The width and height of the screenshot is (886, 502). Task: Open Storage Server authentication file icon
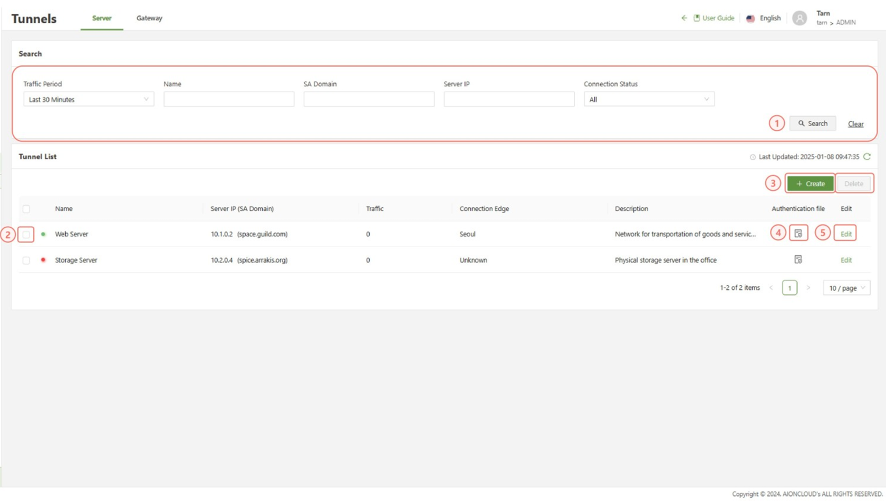[798, 259]
